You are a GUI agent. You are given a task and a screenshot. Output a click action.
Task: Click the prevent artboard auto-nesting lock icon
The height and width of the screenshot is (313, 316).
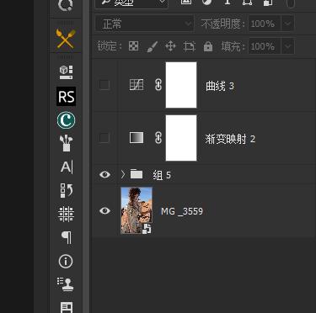[x=189, y=46]
